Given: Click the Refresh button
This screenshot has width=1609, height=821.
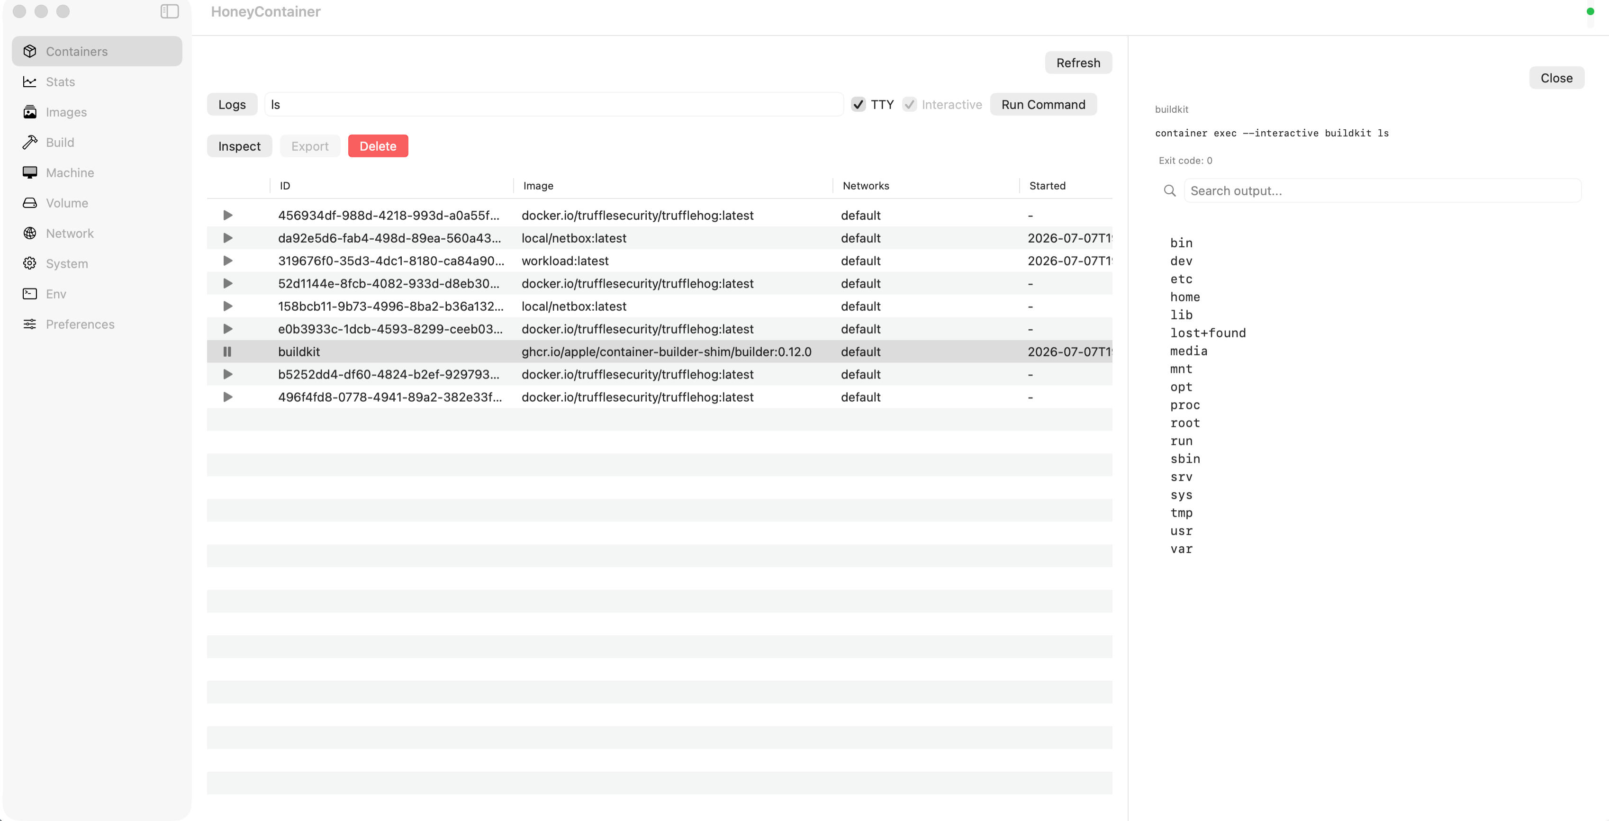Looking at the screenshot, I should [x=1078, y=63].
